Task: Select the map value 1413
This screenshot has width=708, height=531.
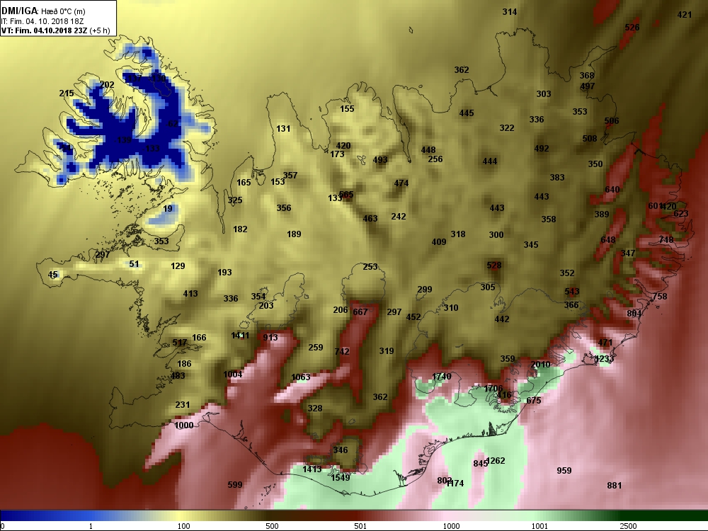Action: (x=312, y=469)
